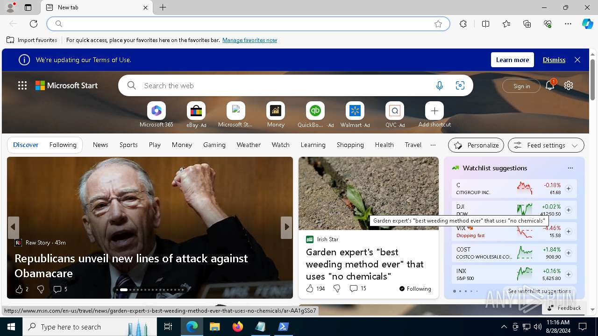The height and width of the screenshot is (336, 598).
Task: Start a voice search with the microphone
Action: click(x=439, y=85)
